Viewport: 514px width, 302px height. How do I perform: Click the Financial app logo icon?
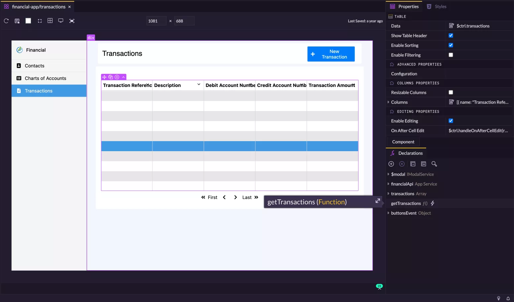(20, 50)
